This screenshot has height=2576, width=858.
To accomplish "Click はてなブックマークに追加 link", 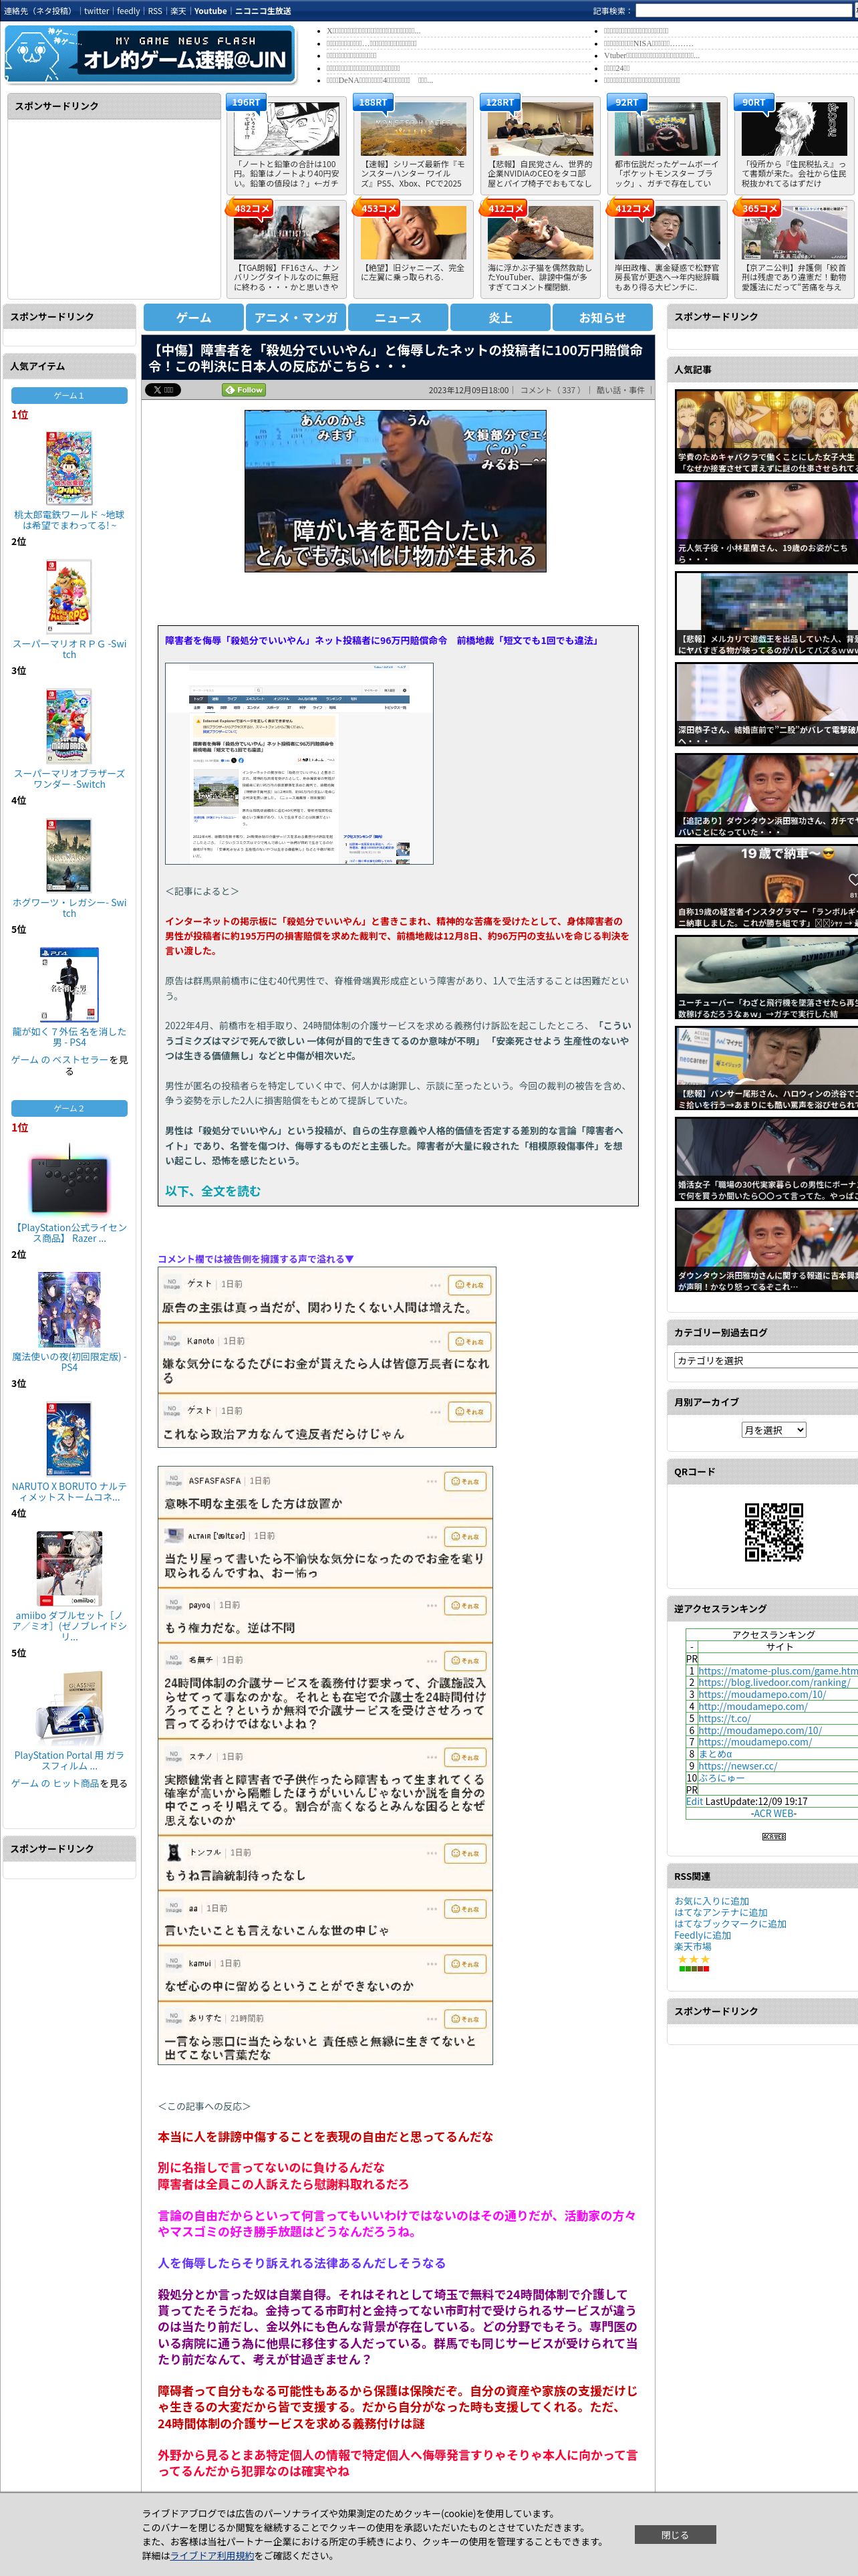I will click(730, 1923).
